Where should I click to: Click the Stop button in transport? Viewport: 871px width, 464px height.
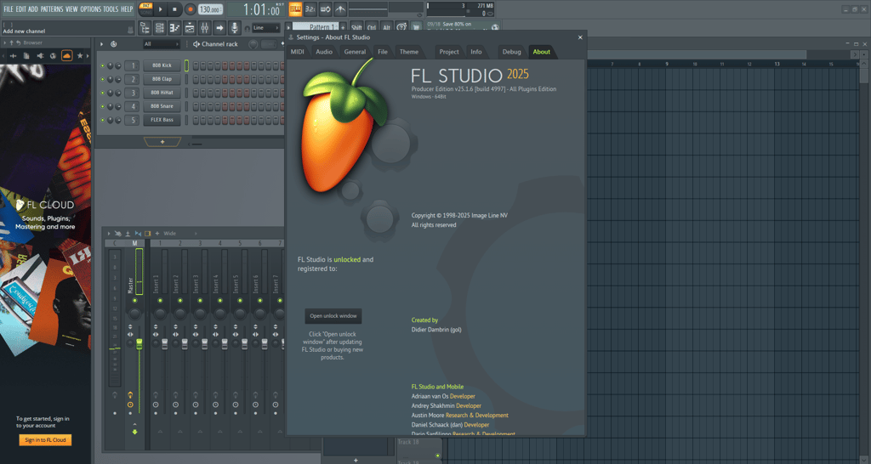point(174,8)
